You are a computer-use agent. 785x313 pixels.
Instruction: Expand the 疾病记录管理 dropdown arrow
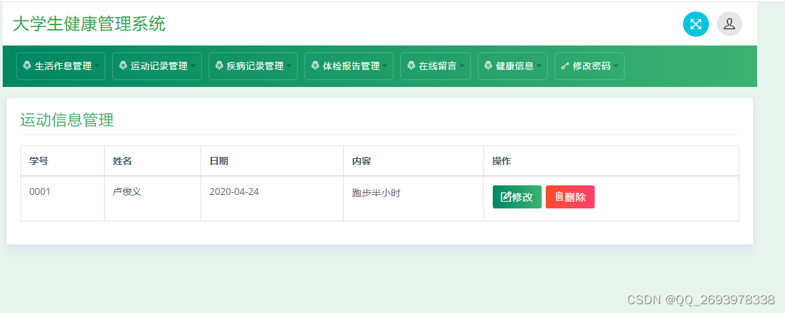click(288, 66)
